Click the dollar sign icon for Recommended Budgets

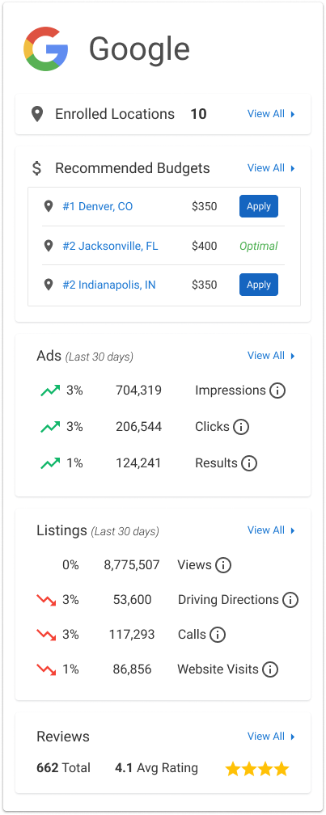tap(36, 168)
